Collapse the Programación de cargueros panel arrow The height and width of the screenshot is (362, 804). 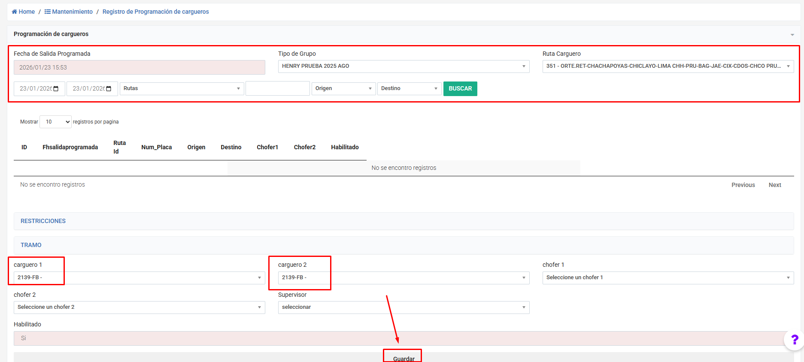click(792, 35)
